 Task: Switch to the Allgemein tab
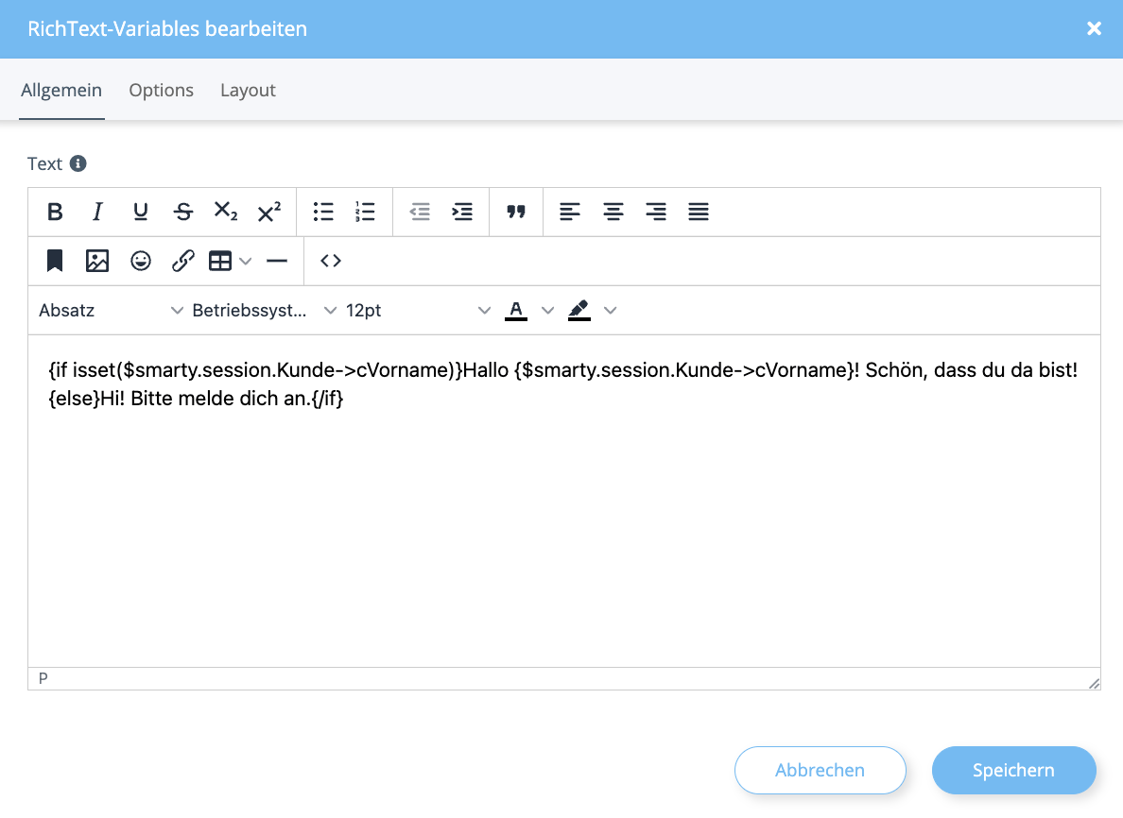tap(61, 90)
